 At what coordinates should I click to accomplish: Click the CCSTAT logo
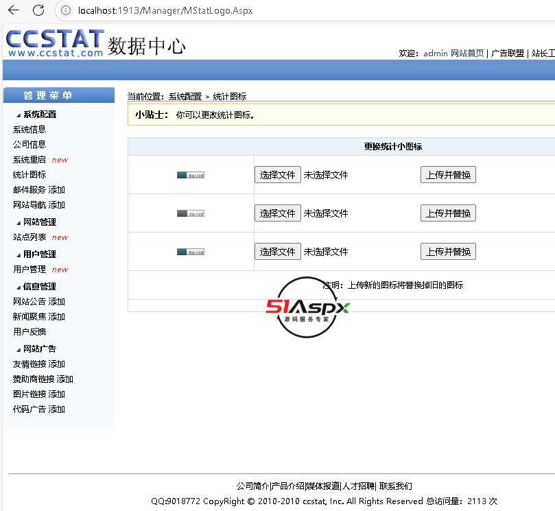(x=55, y=43)
